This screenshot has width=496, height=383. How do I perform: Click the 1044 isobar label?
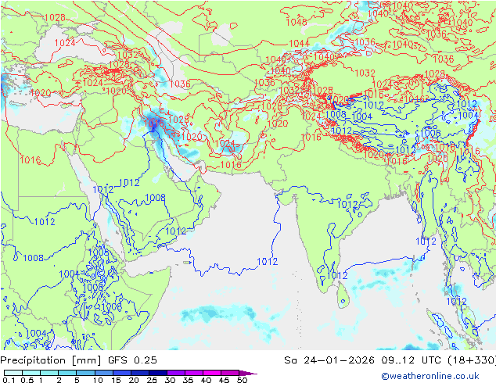pyautogui.click(x=299, y=43)
